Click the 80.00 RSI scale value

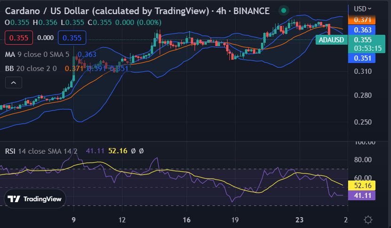363,159
